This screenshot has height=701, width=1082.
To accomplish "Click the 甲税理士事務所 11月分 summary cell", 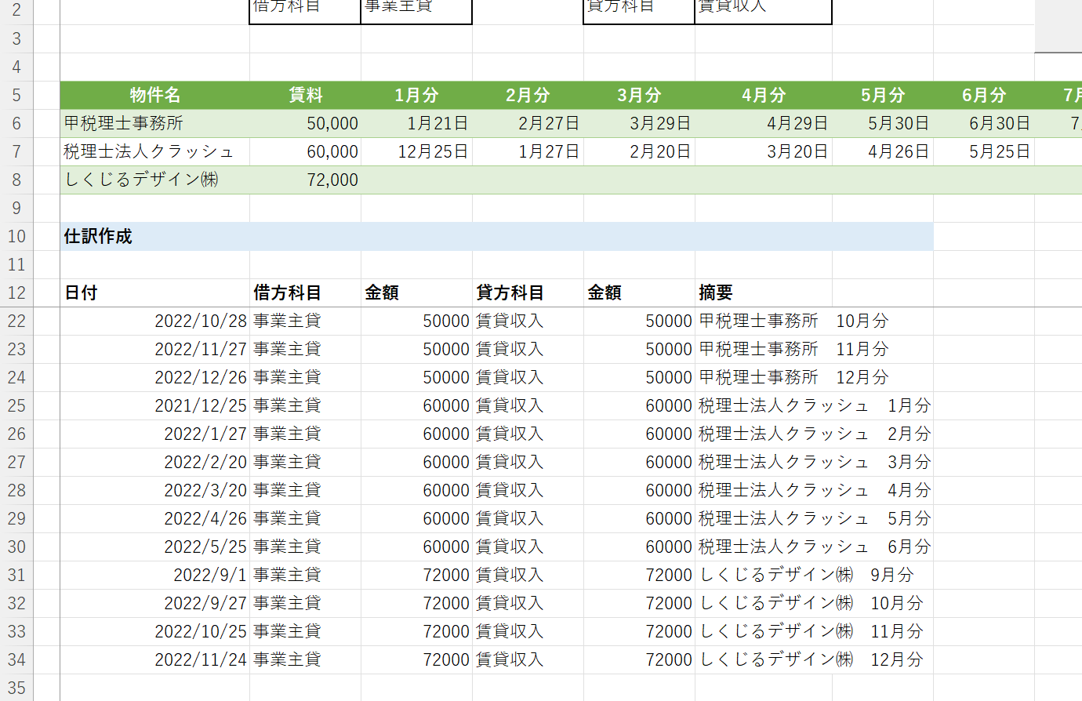I will pos(793,350).
